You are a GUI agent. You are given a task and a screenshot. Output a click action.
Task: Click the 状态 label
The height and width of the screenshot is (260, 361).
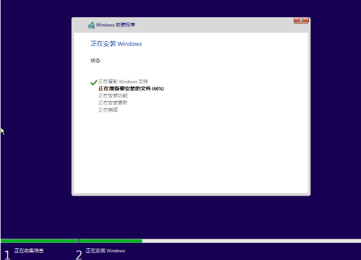click(x=95, y=60)
